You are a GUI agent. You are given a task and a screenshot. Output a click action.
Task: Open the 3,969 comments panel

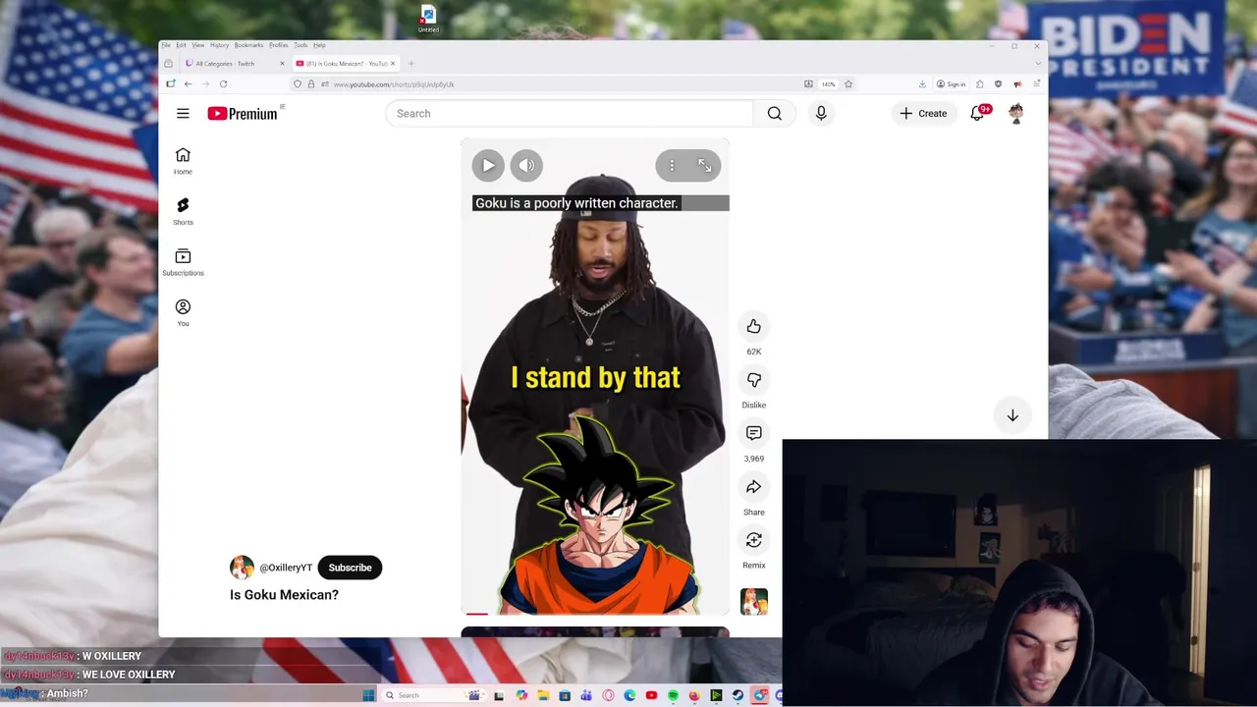point(754,433)
